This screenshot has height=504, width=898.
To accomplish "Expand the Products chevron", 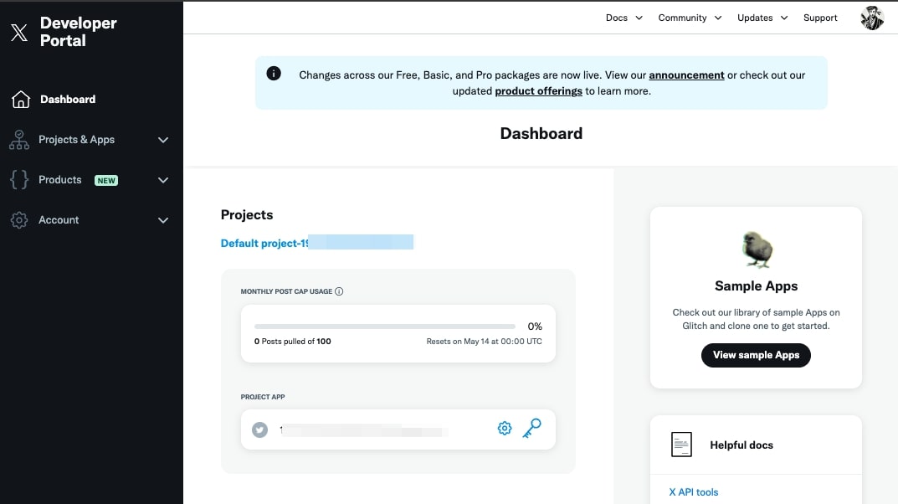I will [x=163, y=180].
